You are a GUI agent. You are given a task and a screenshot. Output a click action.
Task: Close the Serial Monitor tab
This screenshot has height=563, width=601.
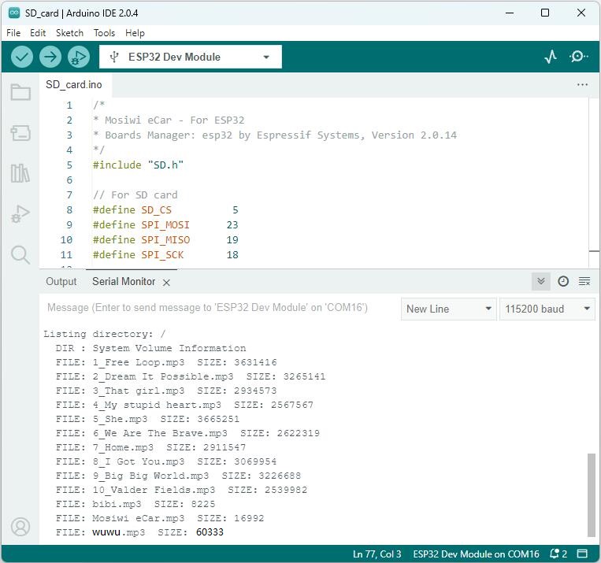166,283
